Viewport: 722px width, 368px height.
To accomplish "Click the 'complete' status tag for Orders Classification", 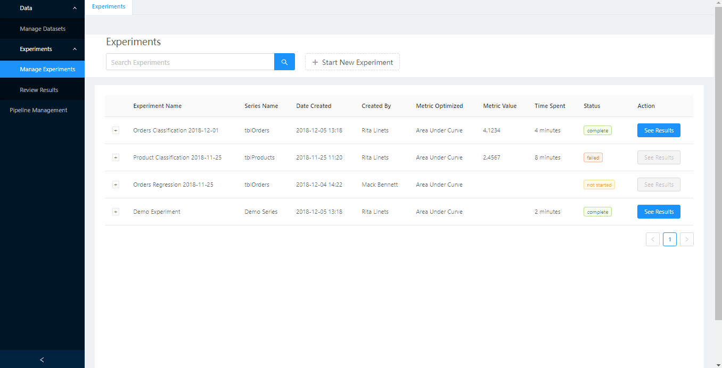I will (x=597, y=130).
